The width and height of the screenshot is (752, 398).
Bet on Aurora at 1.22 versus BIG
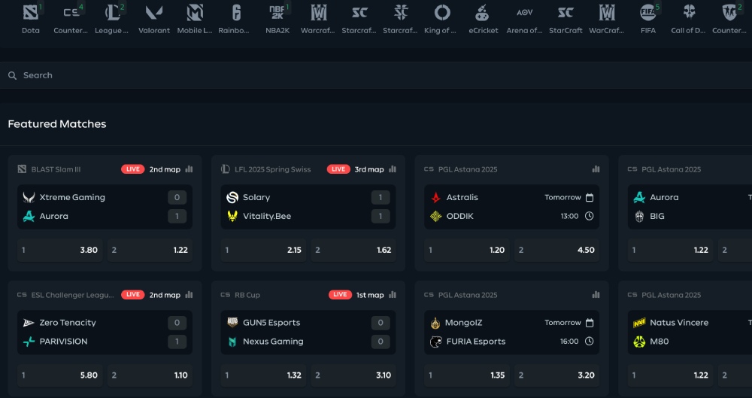point(670,250)
